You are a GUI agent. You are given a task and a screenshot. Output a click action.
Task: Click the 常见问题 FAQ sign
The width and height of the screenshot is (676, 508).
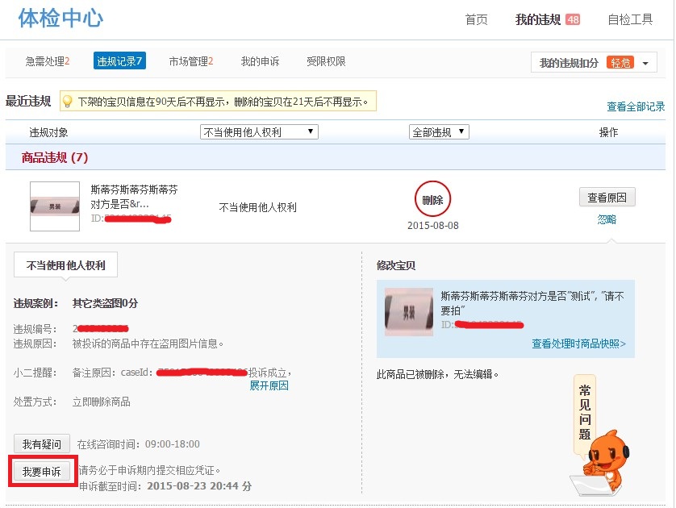585,411
